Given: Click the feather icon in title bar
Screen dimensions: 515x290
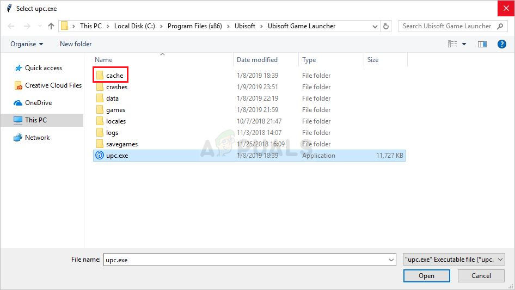Looking at the screenshot, I should pyautogui.click(x=9, y=8).
